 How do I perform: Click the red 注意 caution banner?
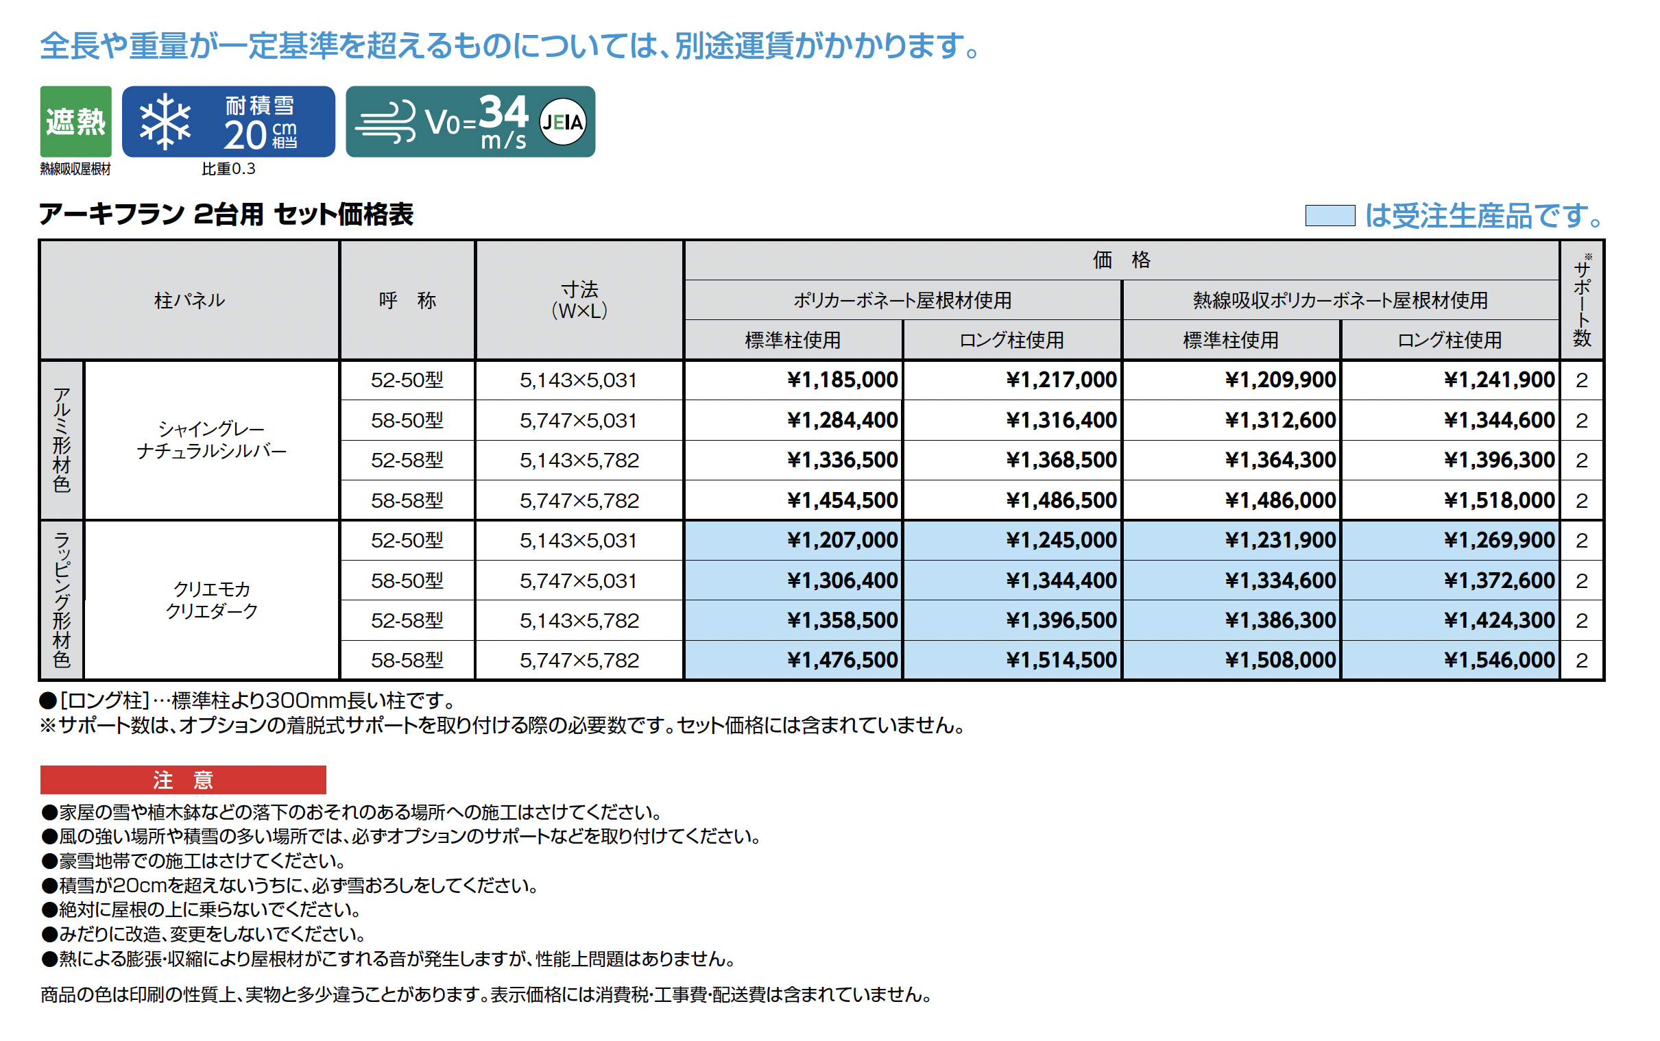(x=182, y=779)
